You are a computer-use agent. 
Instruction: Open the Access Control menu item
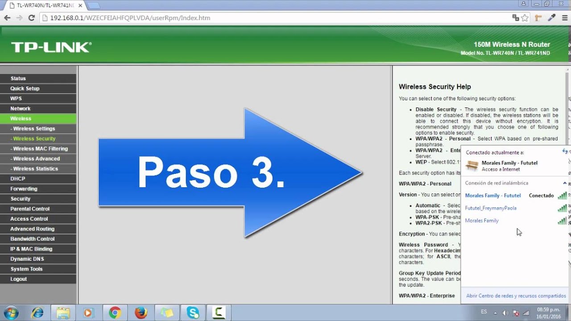pyautogui.click(x=38, y=219)
